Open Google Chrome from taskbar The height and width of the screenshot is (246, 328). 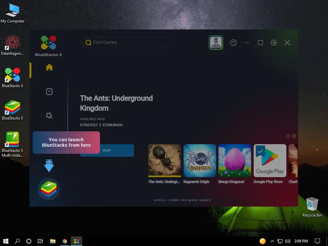tap(65, 241)
